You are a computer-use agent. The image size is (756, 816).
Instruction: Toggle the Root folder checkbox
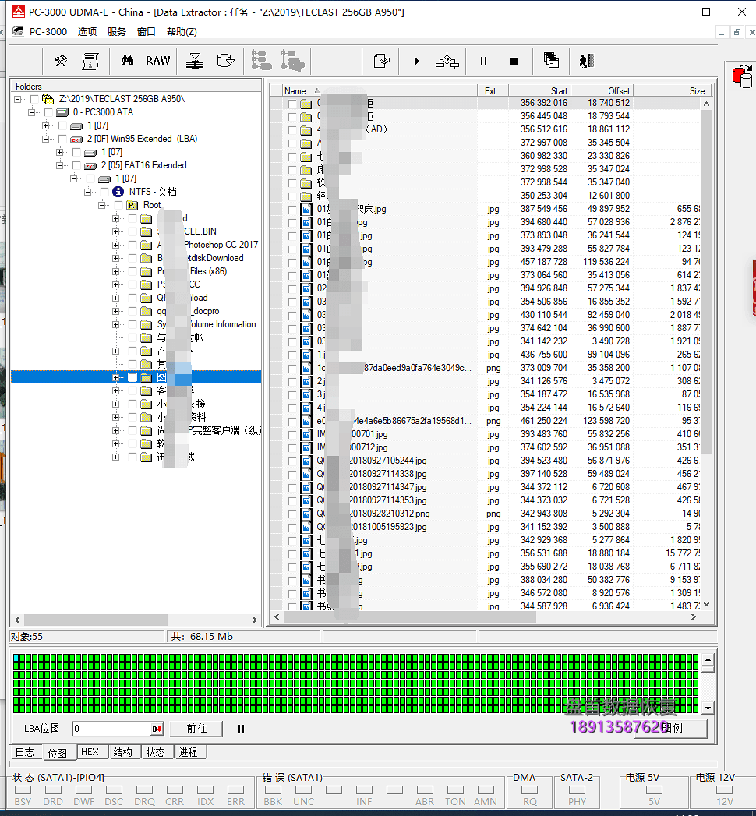click(118, 205)
